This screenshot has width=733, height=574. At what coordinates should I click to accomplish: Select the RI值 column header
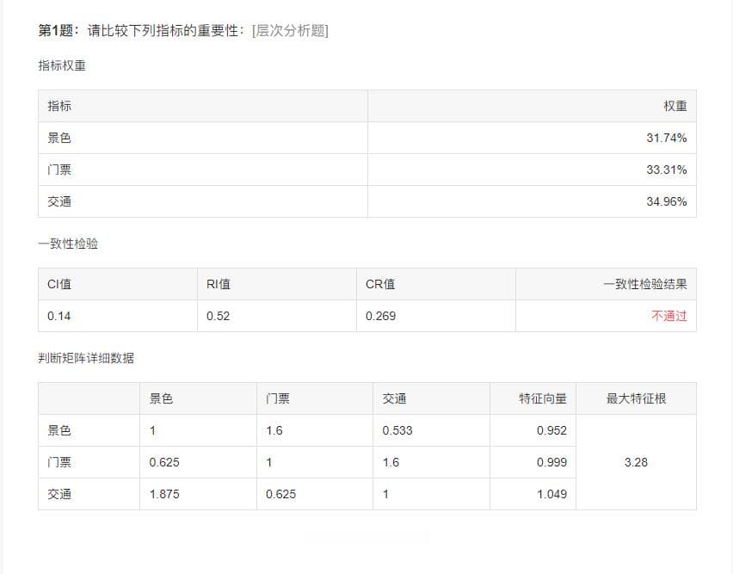click(x=219, y=284)
